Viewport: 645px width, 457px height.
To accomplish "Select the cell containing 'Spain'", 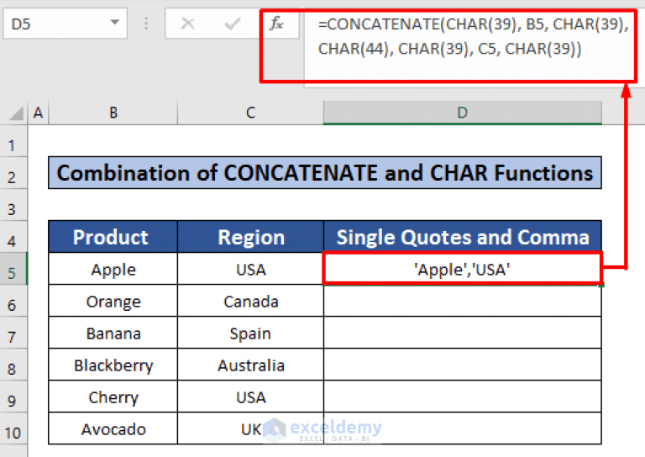I will pos(250,333).
